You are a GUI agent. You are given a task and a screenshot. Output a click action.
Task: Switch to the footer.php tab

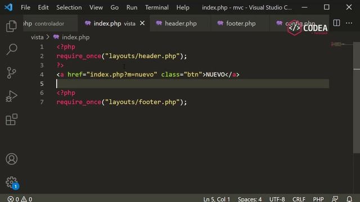tap(240, 24)
